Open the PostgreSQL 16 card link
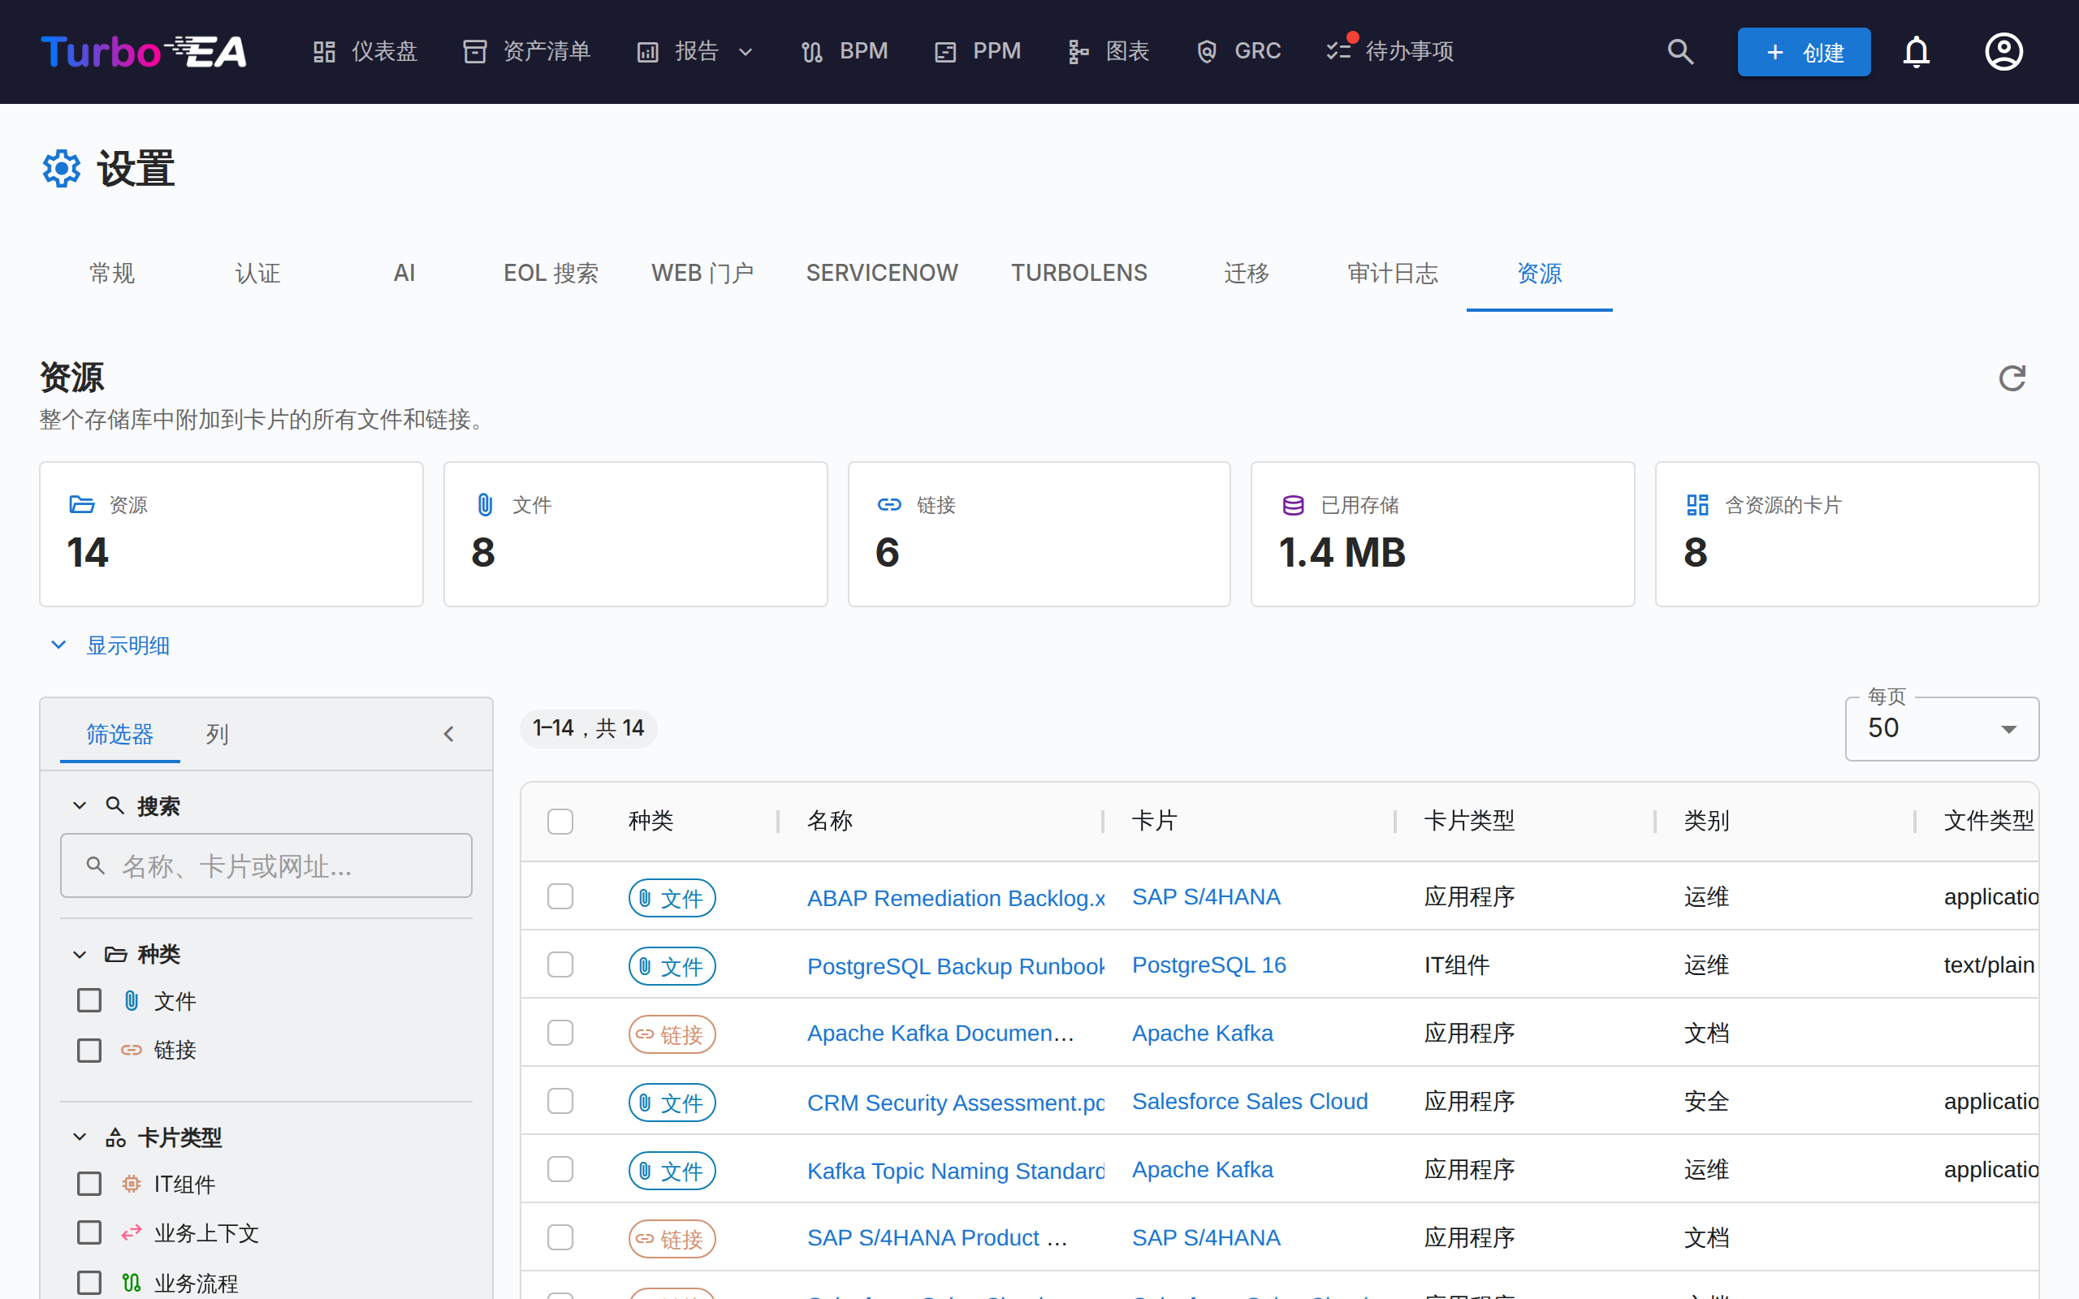Image resolution: width=2079 pixels, height=1299 pixels. tap(1208, 965)
